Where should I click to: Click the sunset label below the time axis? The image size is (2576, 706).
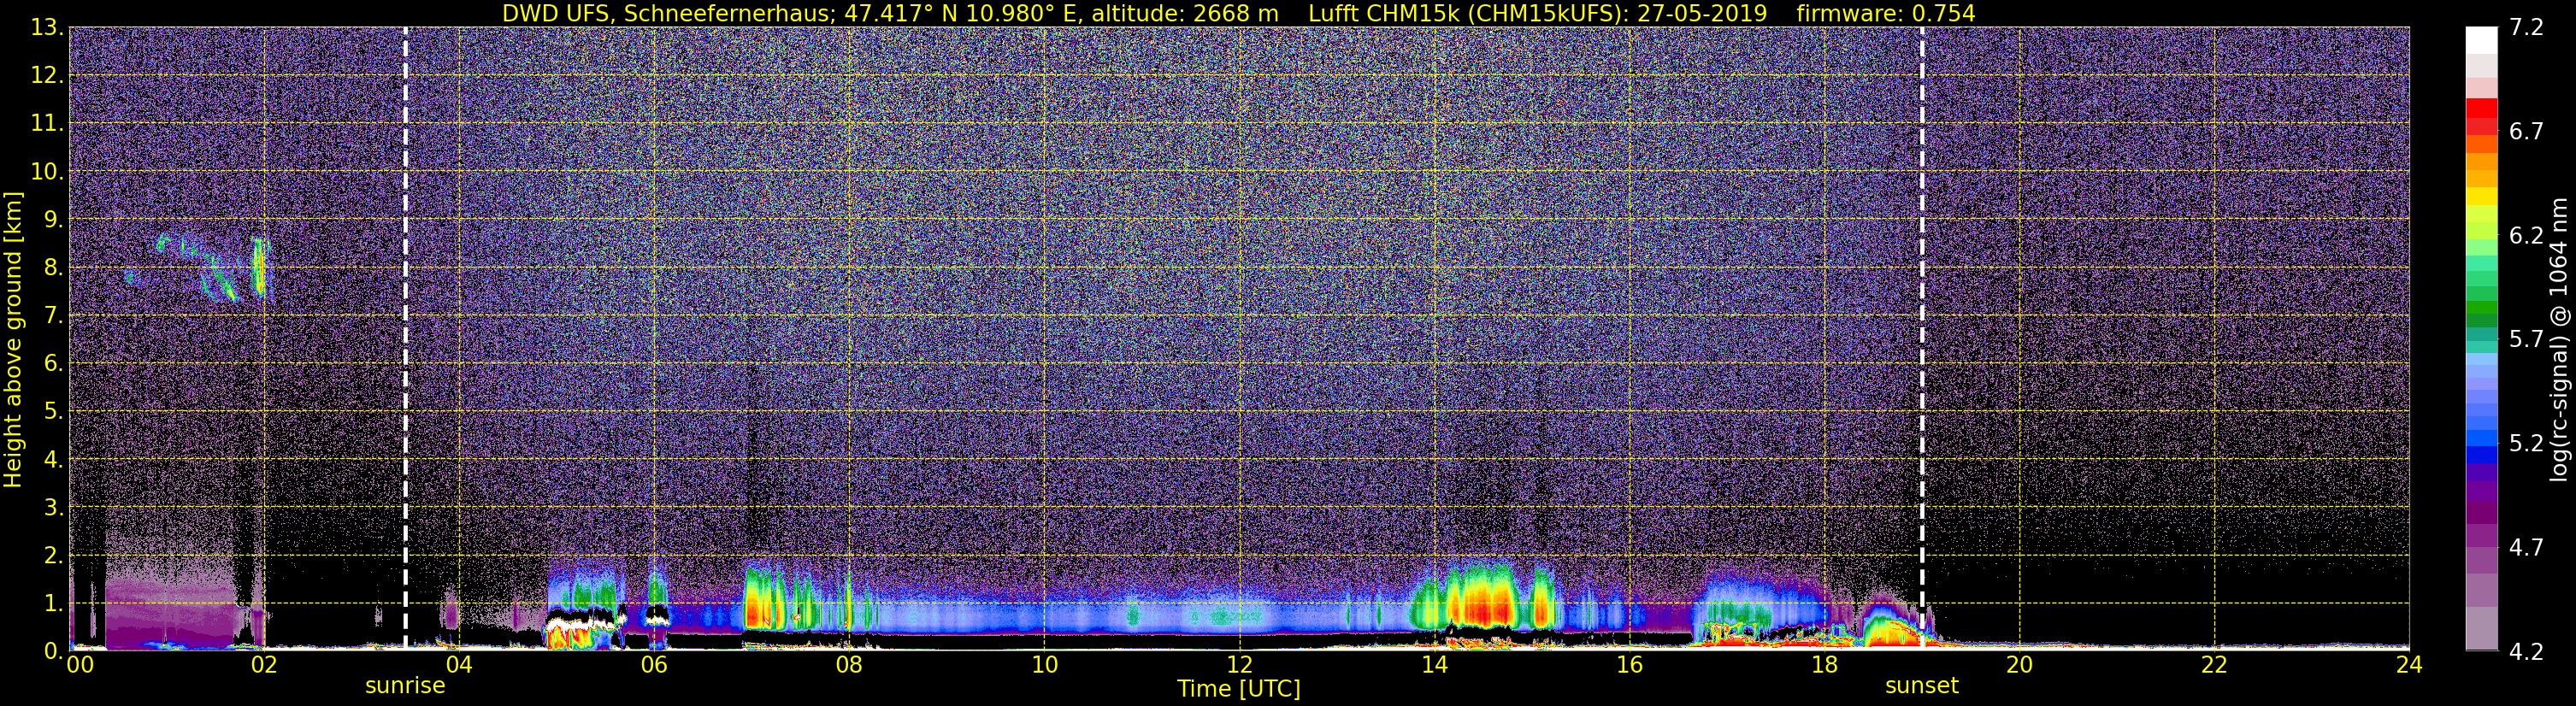coord(1922,686)
